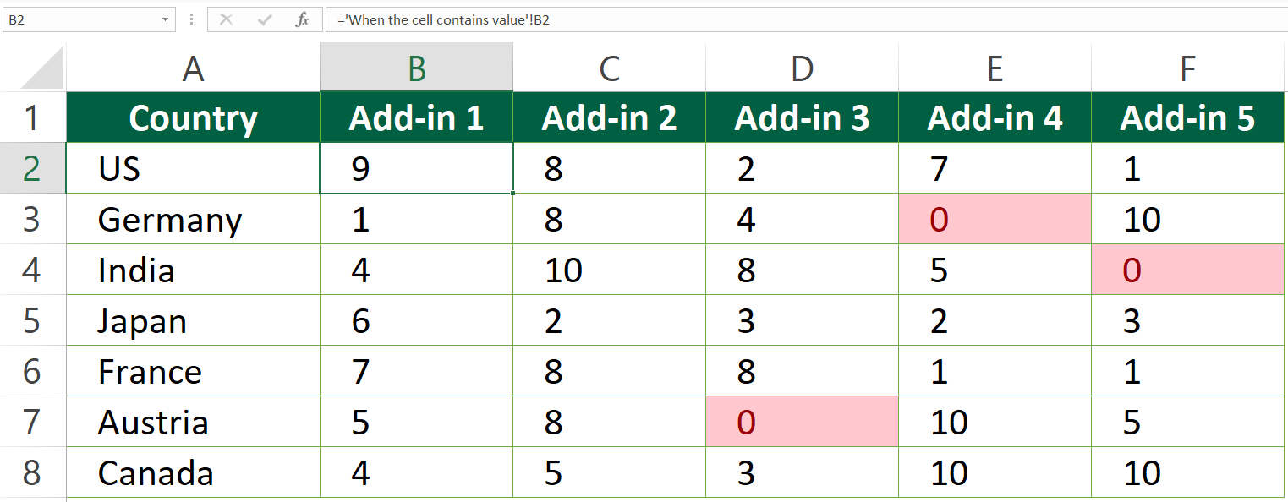Select the Country header cell
Image resolution: width=1288 pixels, height=502 pixels.
(192, 117)
